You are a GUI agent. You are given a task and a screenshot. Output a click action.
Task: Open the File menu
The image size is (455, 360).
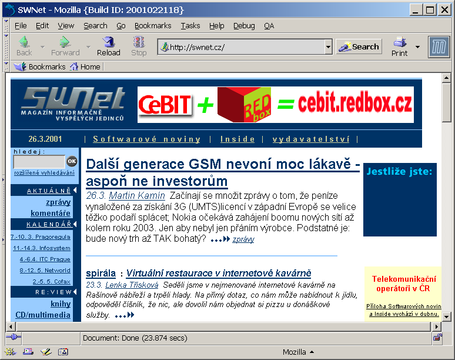[x=21, y=26]
